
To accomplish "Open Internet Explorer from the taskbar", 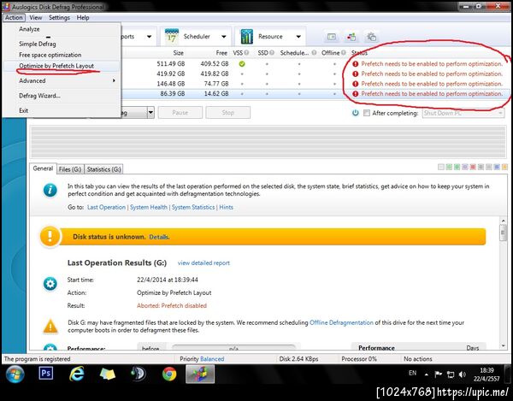I will click(76, 374).
